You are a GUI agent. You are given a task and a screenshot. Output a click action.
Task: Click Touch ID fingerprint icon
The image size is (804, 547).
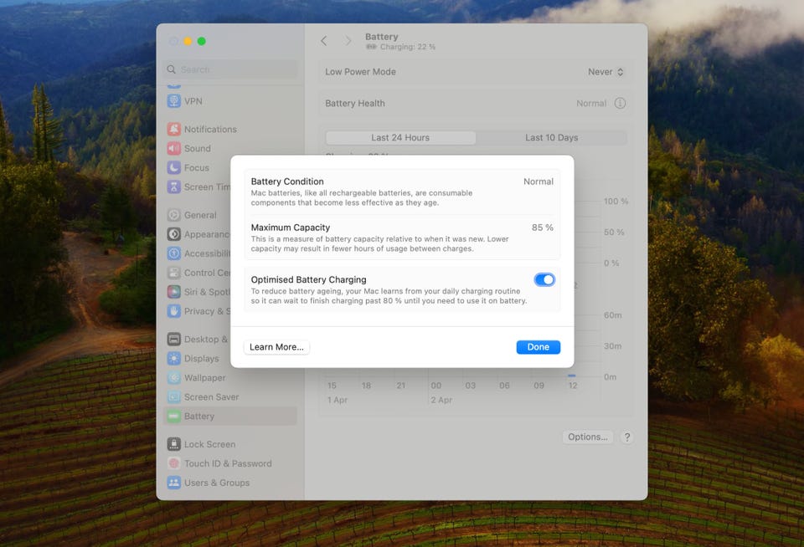174,463
